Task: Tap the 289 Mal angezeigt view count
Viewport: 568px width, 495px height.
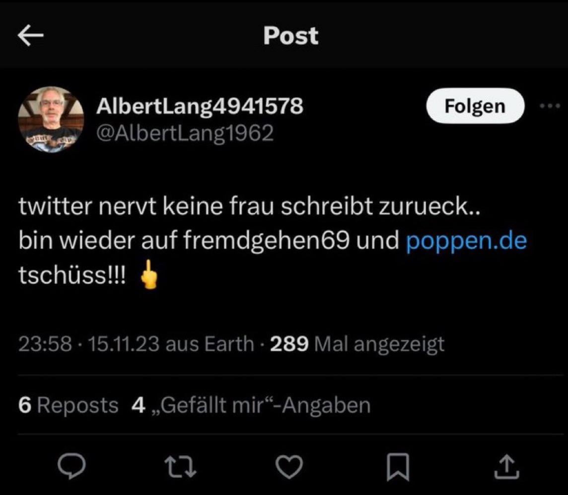Action: 357,344
